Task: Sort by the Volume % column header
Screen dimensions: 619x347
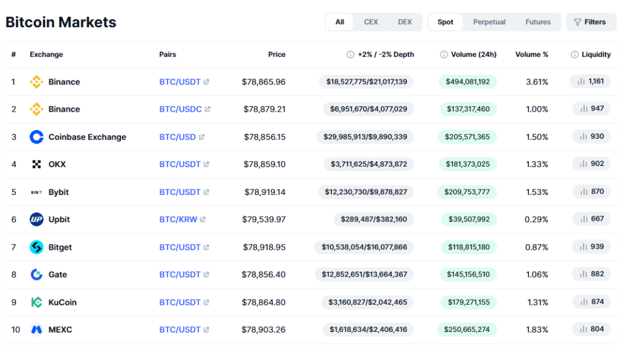Action: pyautogui.click(x=531, y=54)
